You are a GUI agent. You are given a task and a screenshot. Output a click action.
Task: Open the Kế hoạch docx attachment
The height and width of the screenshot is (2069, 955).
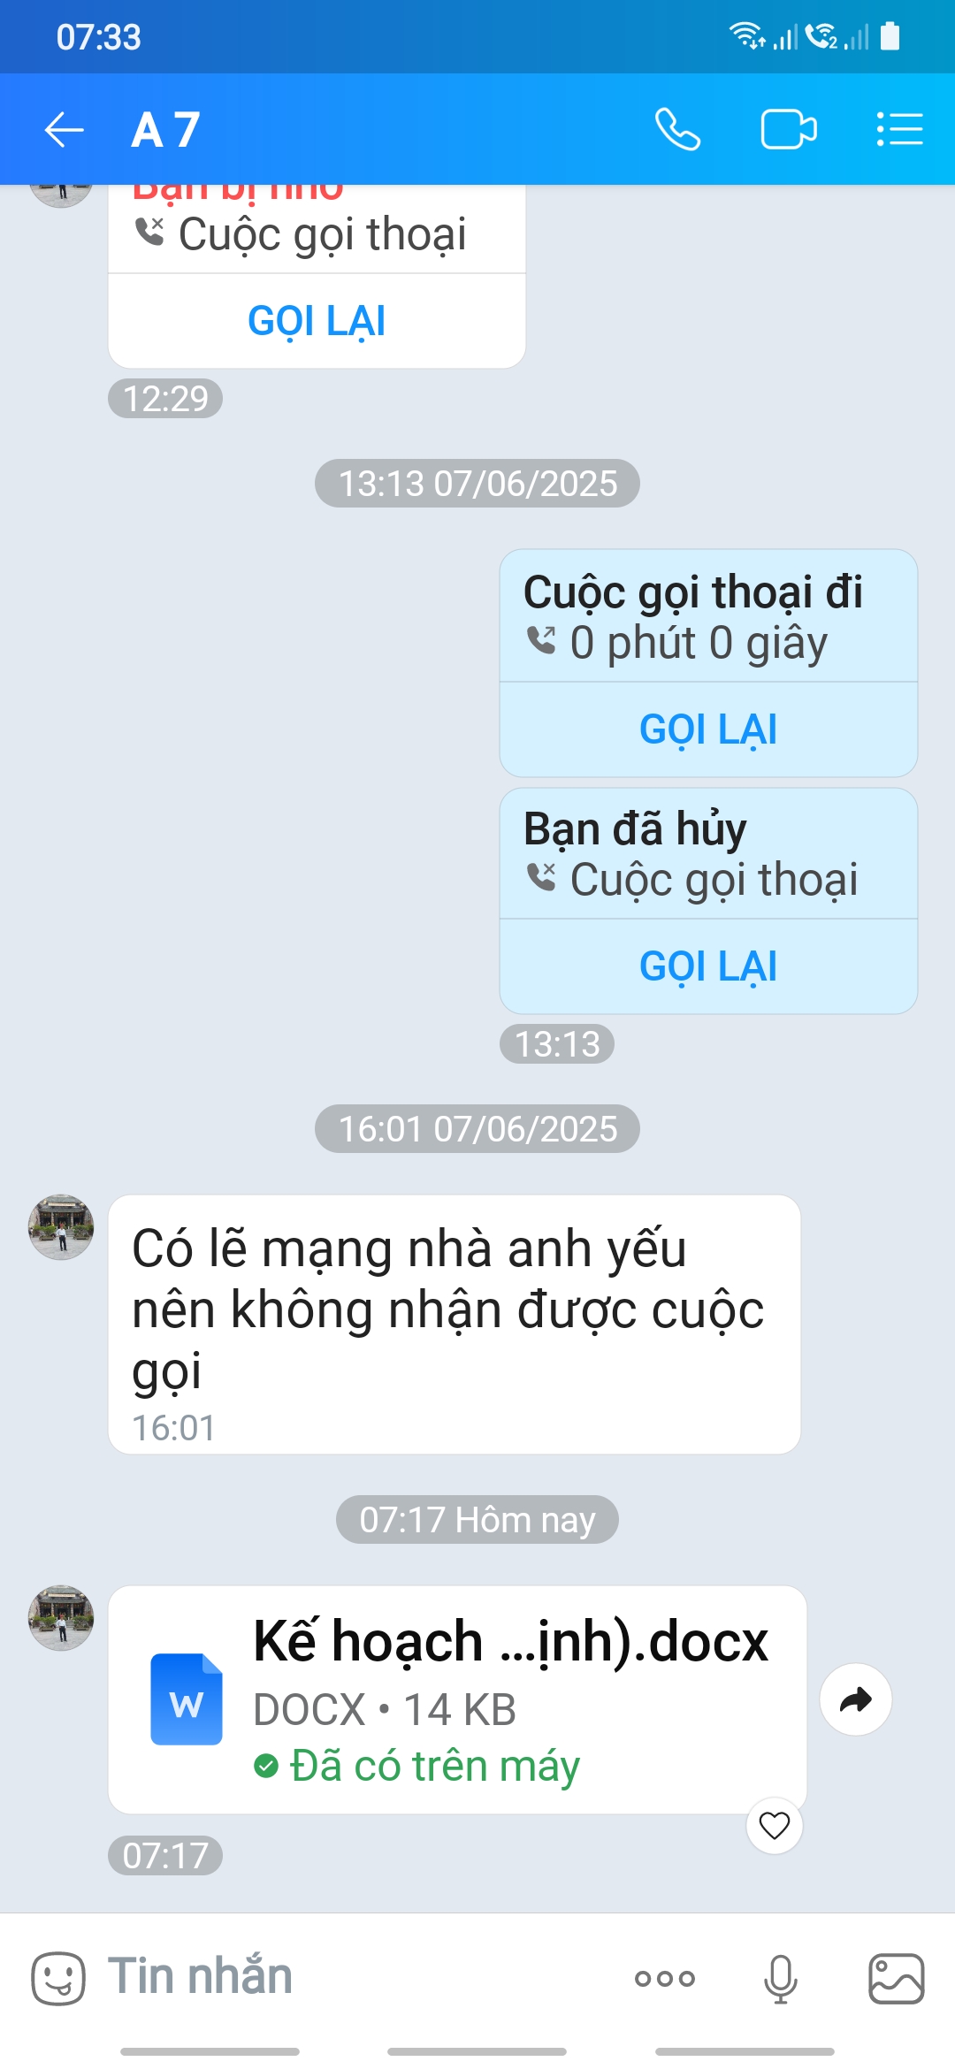point(457,1699)
